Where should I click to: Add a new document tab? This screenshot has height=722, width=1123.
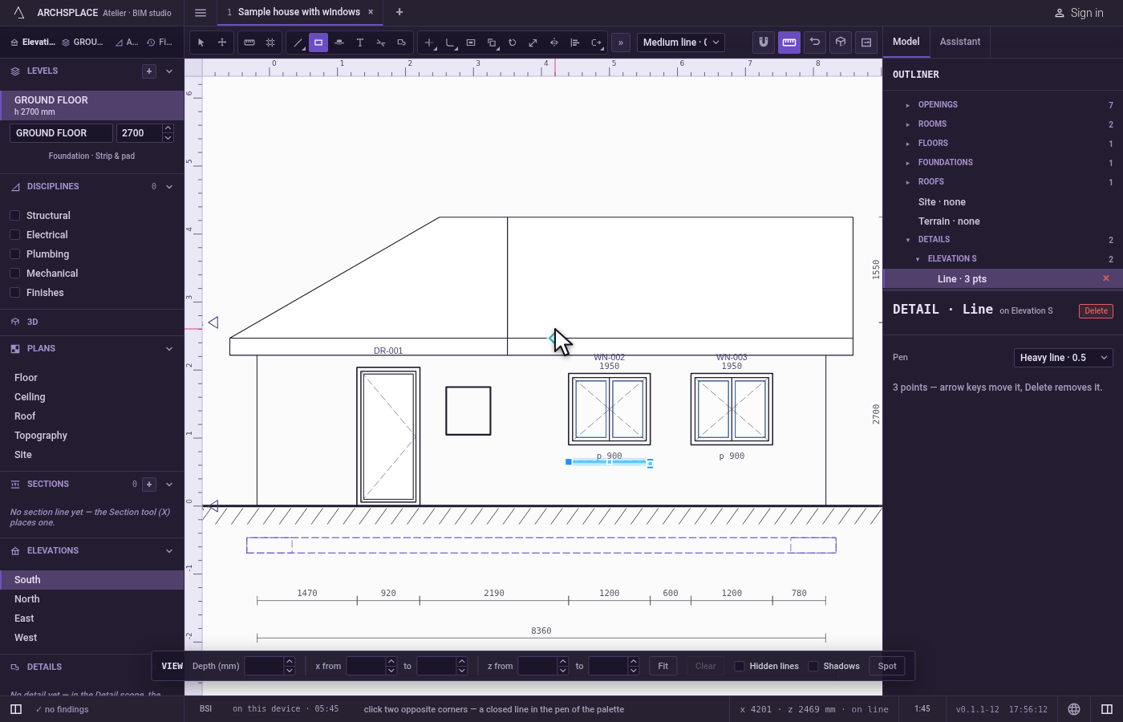click(x=399, y=12)
